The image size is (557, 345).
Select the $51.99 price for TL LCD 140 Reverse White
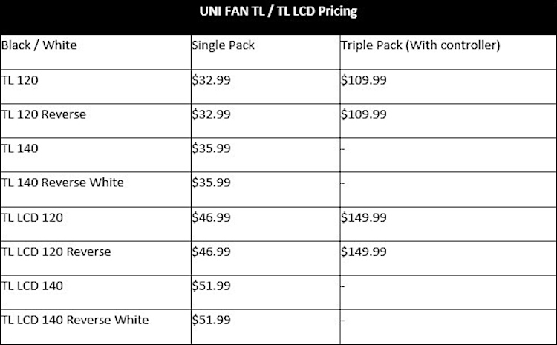tap(211, 320)
